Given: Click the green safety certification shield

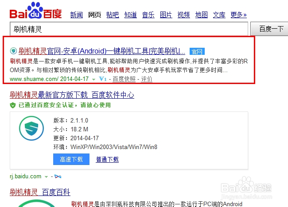Looking at the screenshot, I should (x=13, y=105).
